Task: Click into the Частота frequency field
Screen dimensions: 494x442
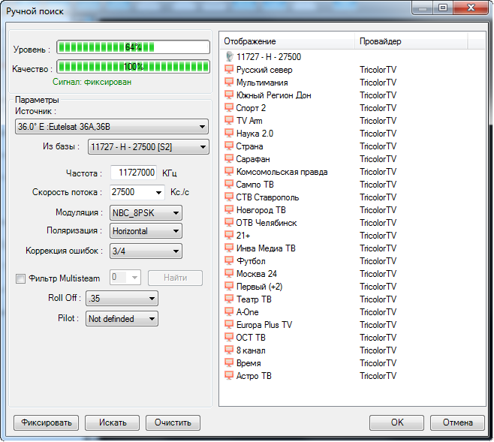Action: [134, 173]
